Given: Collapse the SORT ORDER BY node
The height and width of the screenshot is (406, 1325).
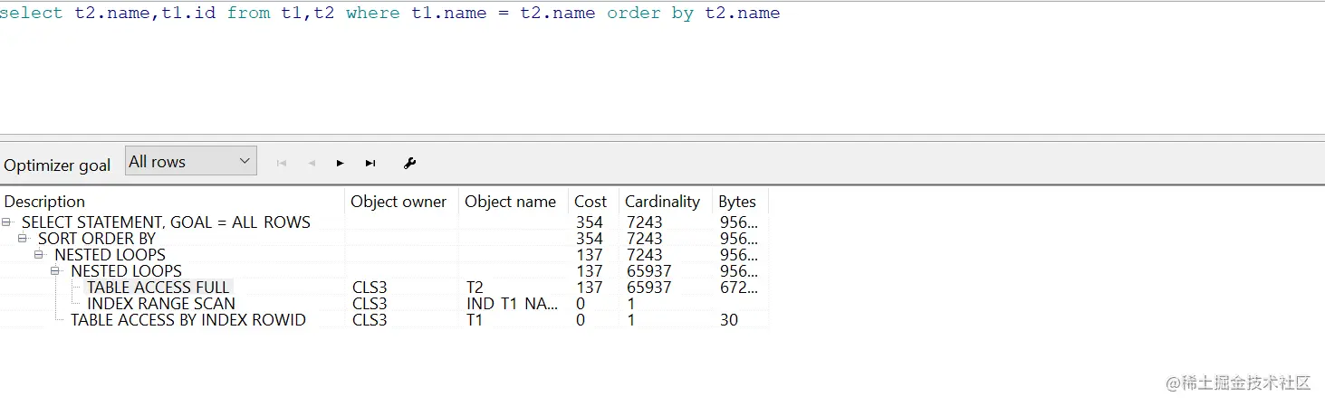Looking at the screenshot, I should pyautogui.click(x=24, y=238).
